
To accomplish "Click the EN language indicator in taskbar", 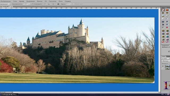I will 162,94.
